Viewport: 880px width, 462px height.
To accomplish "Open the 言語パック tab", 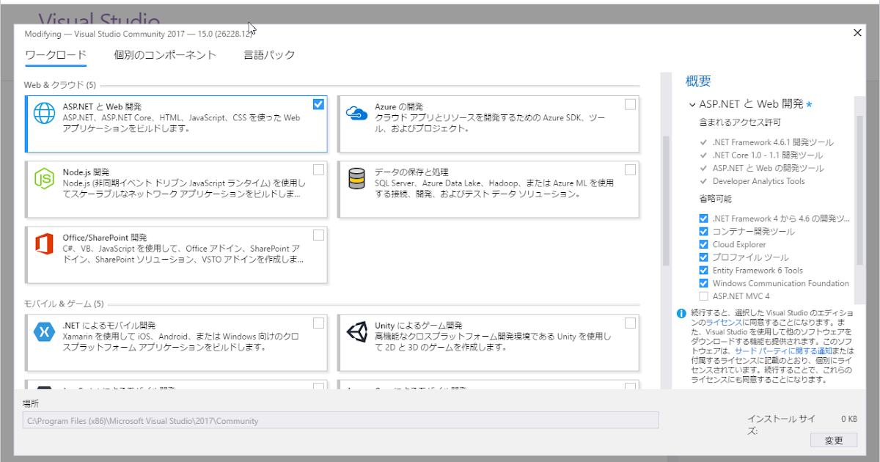I will click(x=270, y=54).
